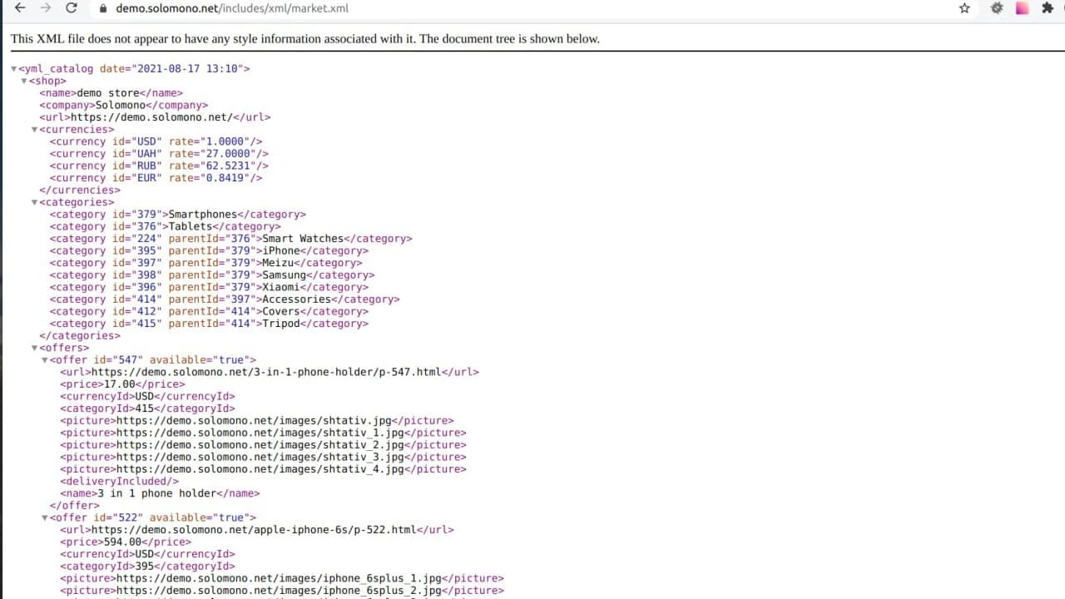Collapse the offers element

point(35,348)
